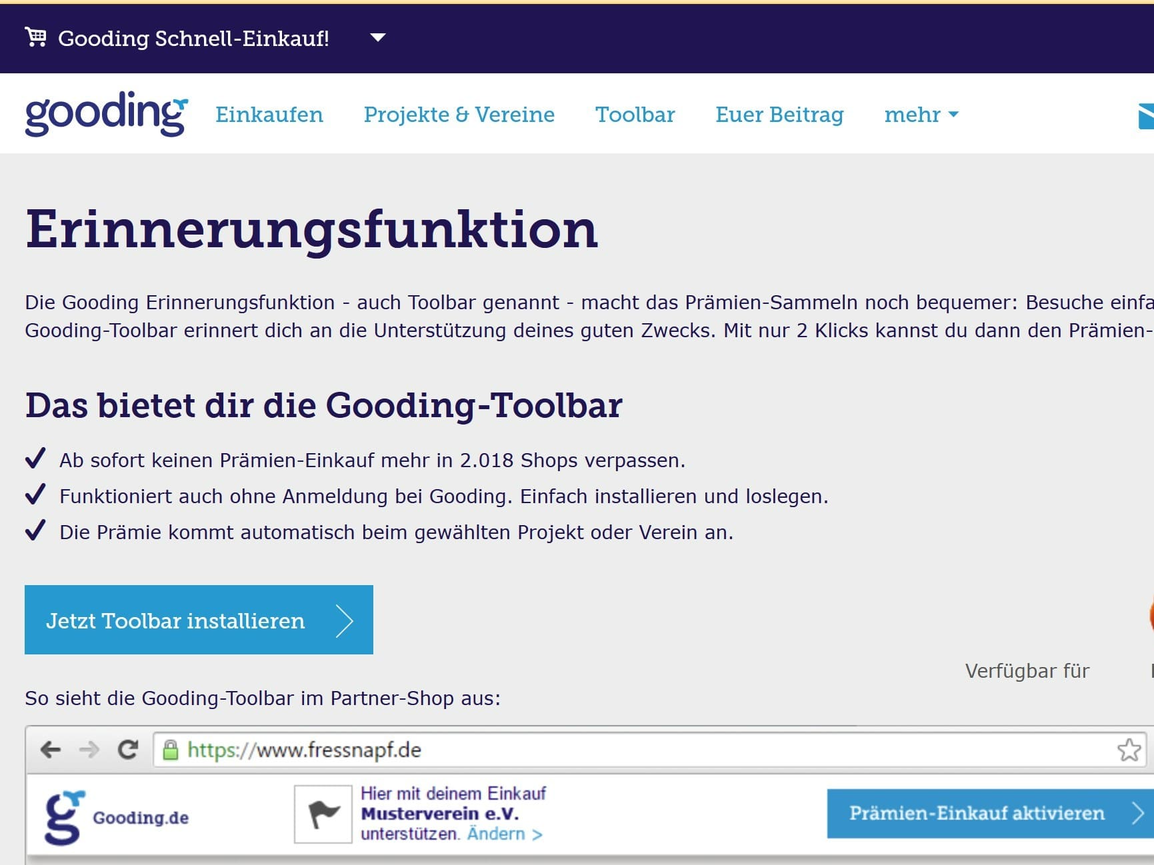
Task: Click the forward arrow in mock browser
Action: pos(89,750)
